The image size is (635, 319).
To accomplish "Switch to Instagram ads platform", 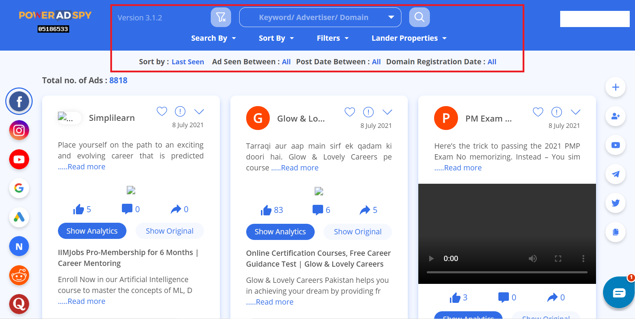I will pos(19,130).
